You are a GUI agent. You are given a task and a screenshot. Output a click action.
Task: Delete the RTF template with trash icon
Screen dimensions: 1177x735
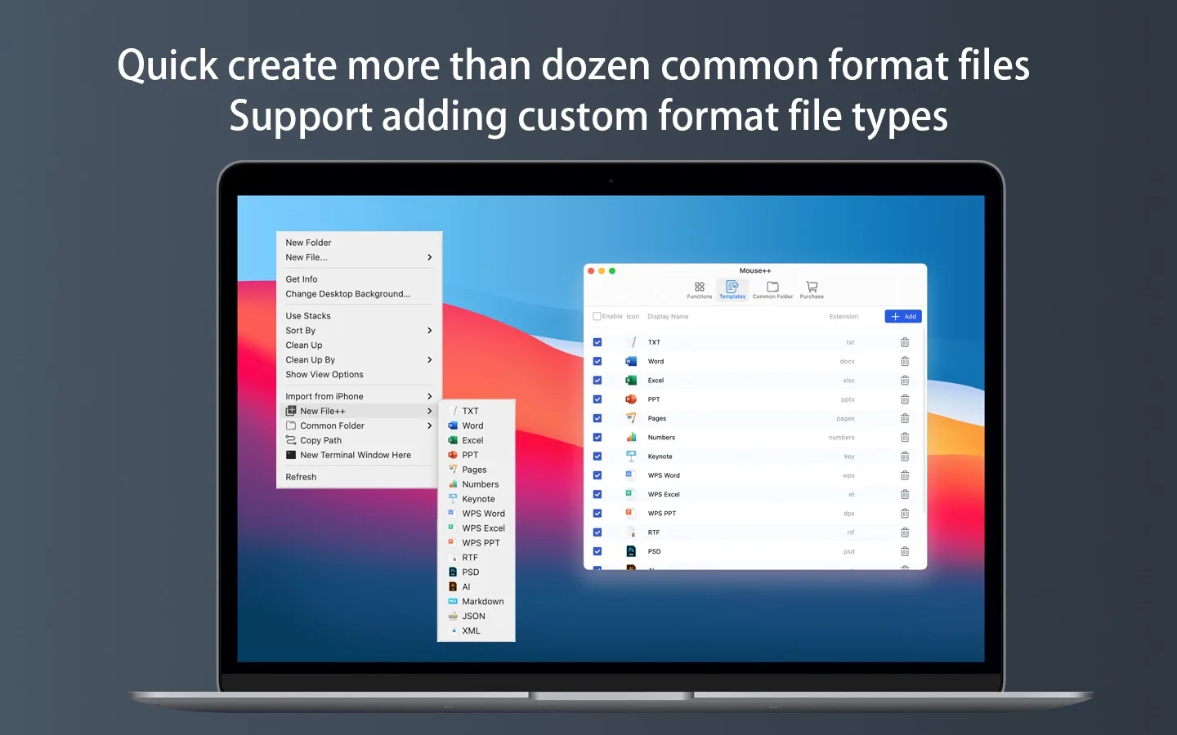click(905, 532)
